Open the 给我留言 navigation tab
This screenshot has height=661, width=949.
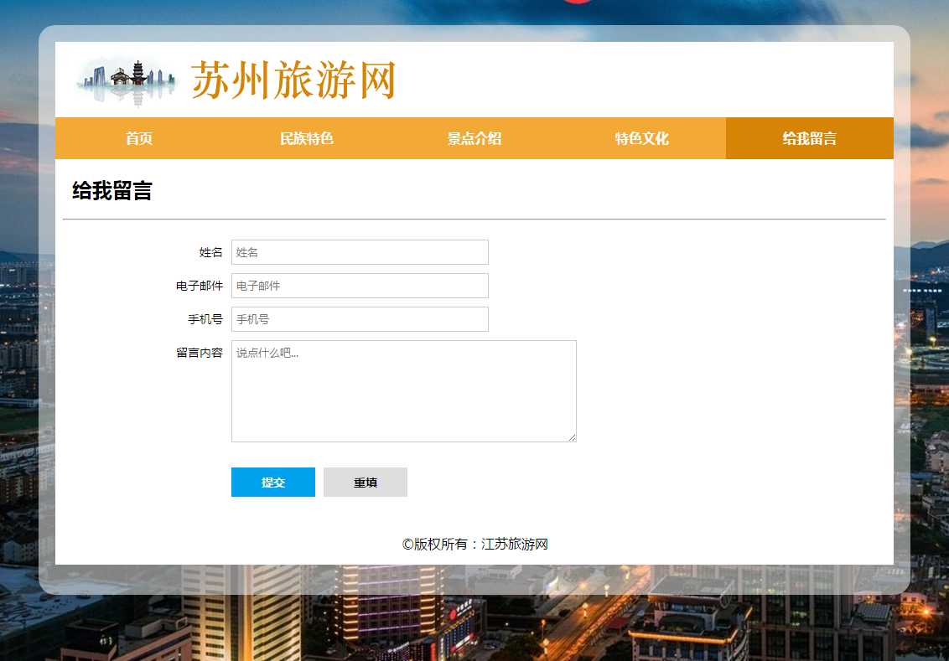[810, 138]
